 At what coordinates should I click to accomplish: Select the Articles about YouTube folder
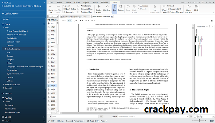(16, 35)
